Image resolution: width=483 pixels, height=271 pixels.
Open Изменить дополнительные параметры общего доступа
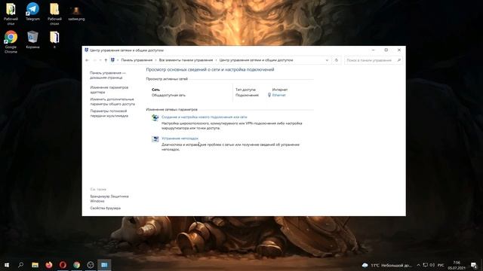coord(112,102)
